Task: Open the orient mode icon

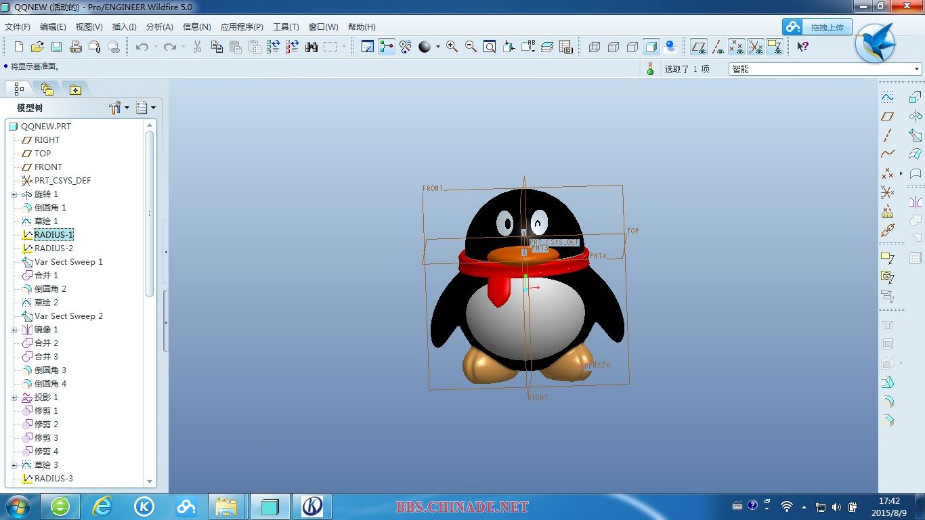Action: 406,47
